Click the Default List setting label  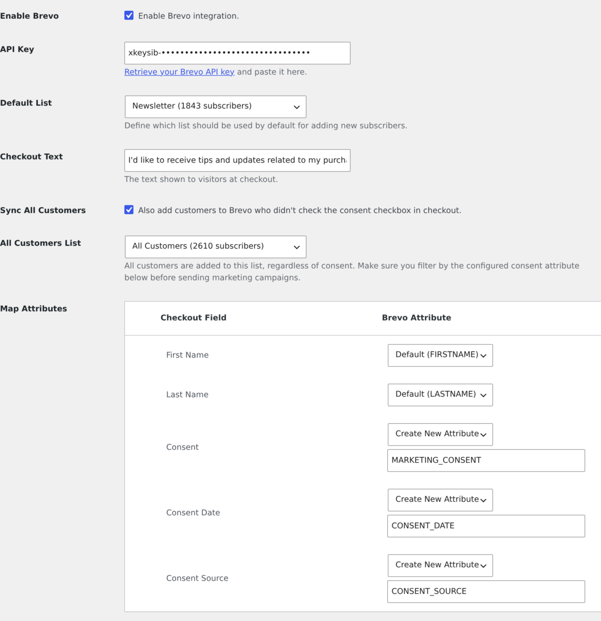pyautogui.click(x=26, y=103)
